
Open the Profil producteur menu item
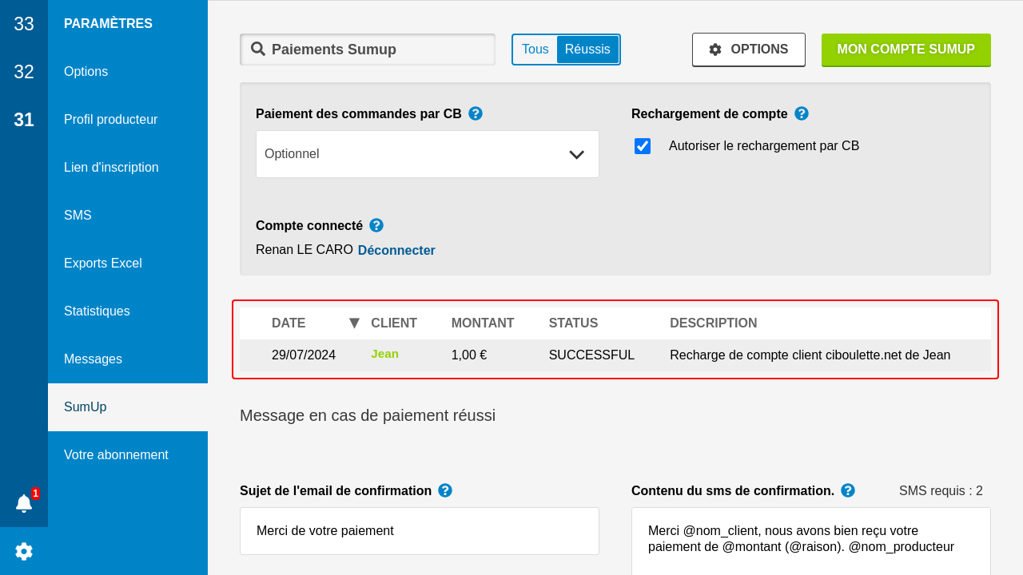coord(110,120)
